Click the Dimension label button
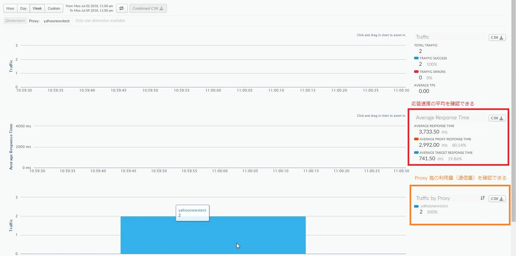Viewport: 516px width, 256px height. (x=15, y=21)
